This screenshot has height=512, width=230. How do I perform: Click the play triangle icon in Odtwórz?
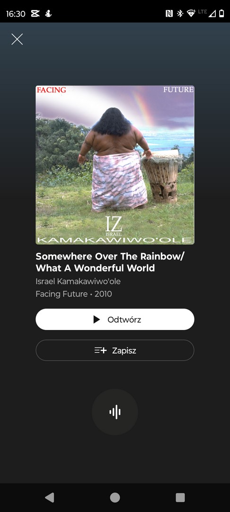point(97,320)
